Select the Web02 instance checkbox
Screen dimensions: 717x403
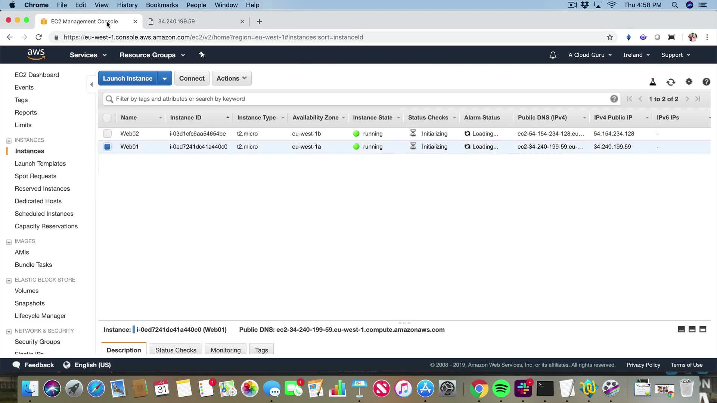(107, 134)
